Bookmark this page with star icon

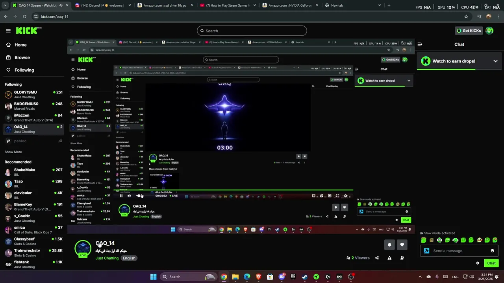(x=466, y=17)
